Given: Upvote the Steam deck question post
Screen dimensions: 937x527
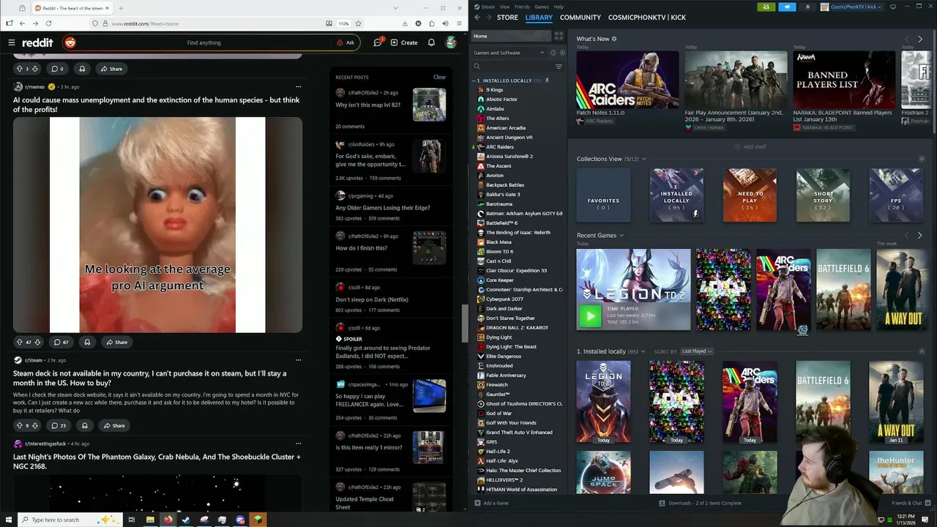Looking at the screenshot, I should click(x=20, y=425).
